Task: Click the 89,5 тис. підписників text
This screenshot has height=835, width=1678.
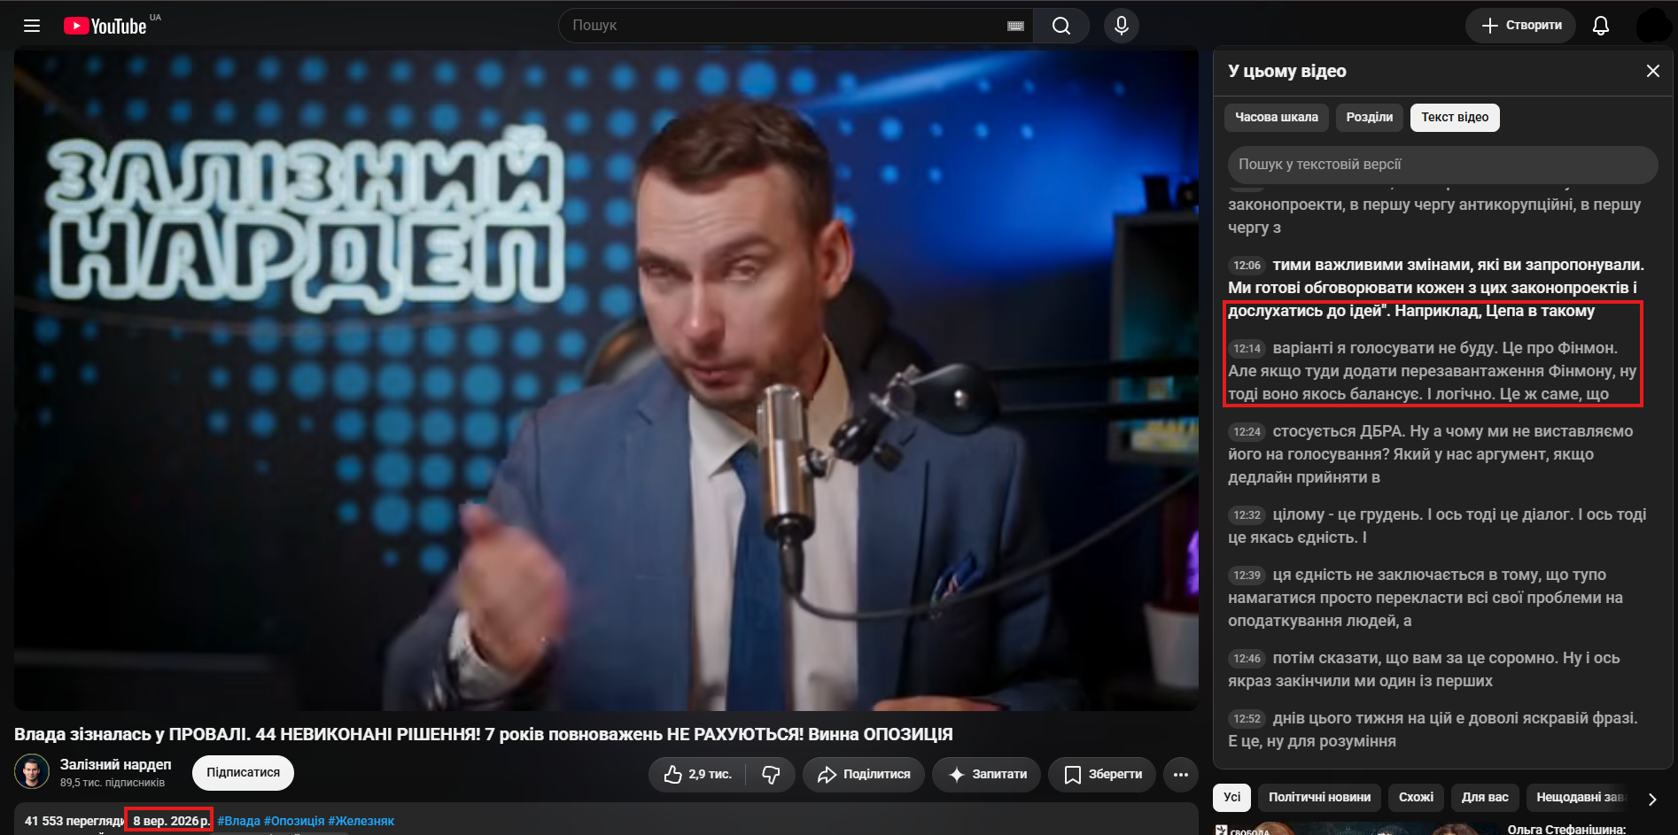Action: point(113,783)
